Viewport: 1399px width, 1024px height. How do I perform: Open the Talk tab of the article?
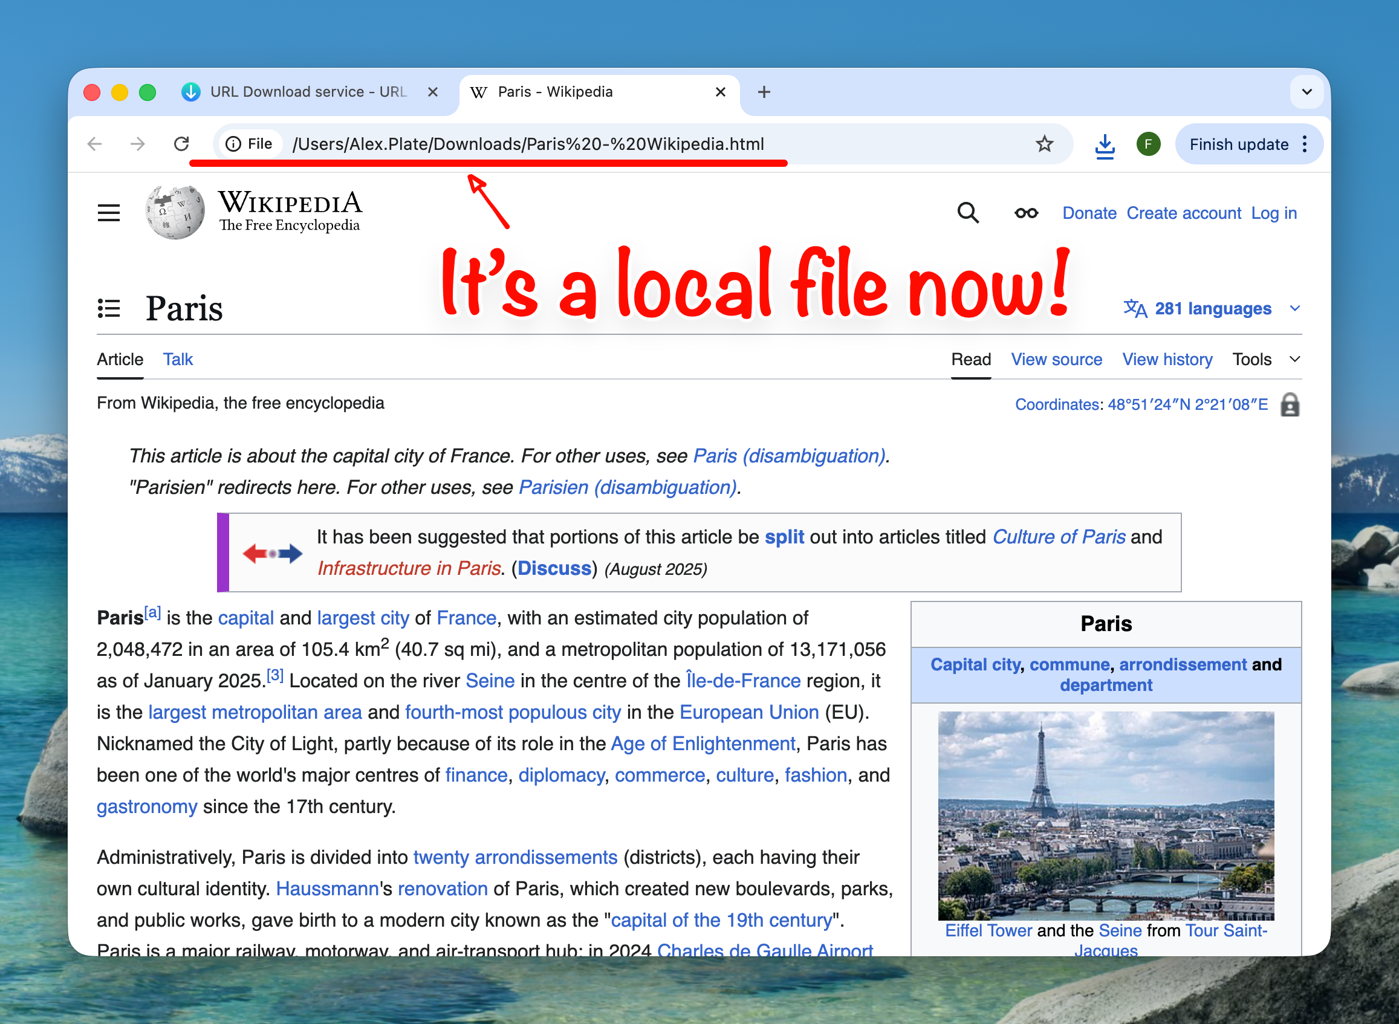178,359
